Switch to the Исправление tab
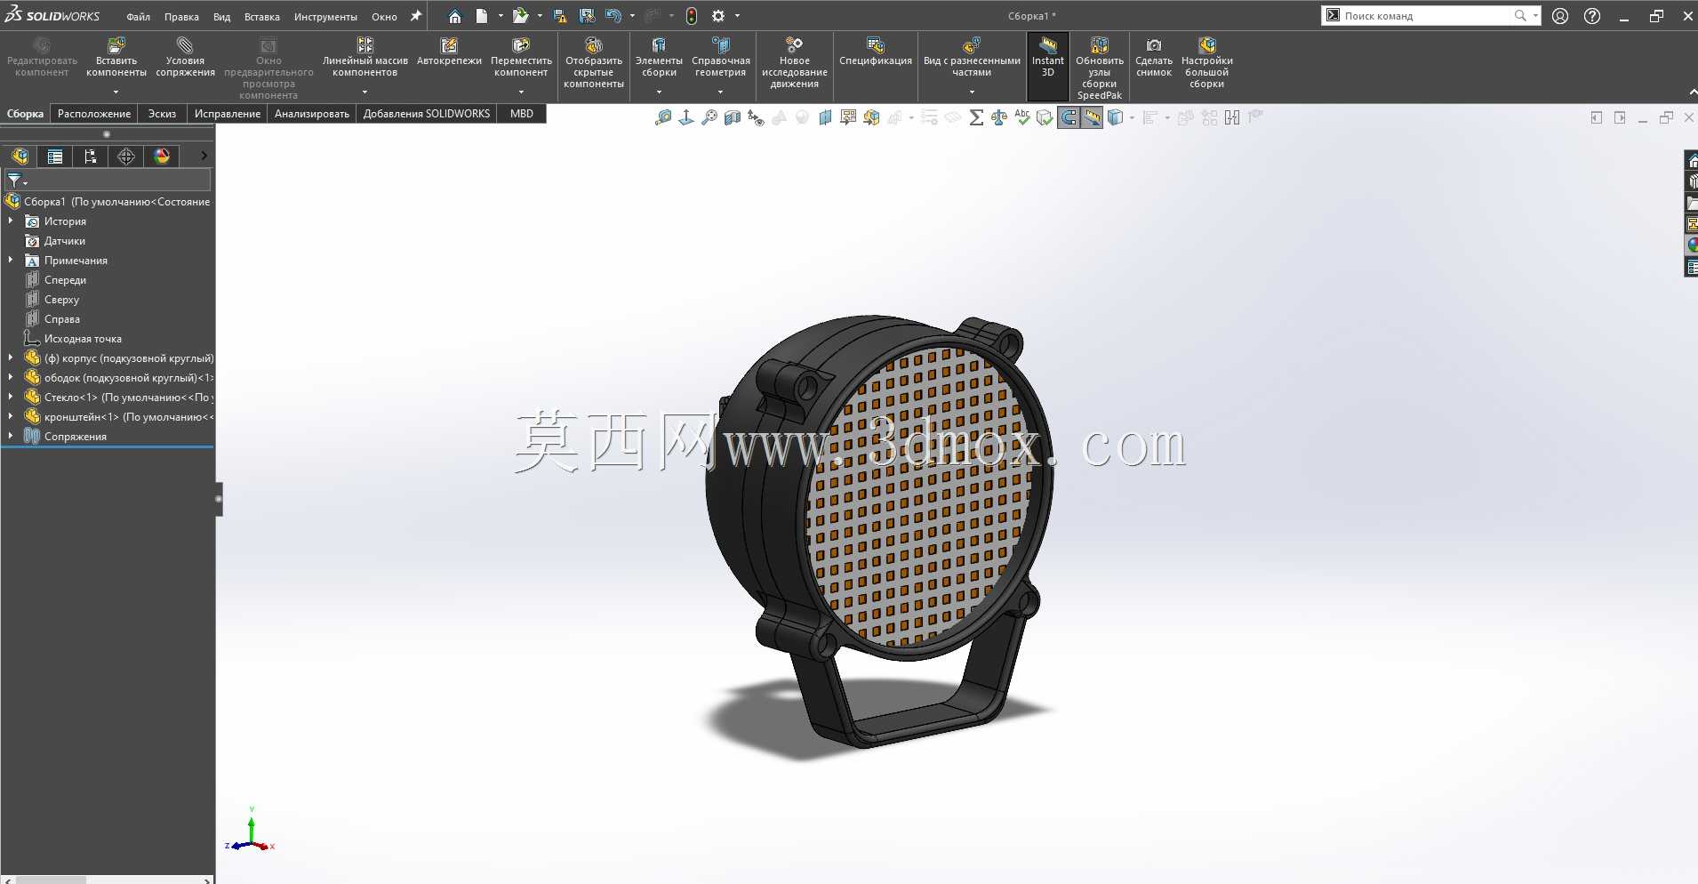Viewport: 1698px width, 884px height. (228, 114)
